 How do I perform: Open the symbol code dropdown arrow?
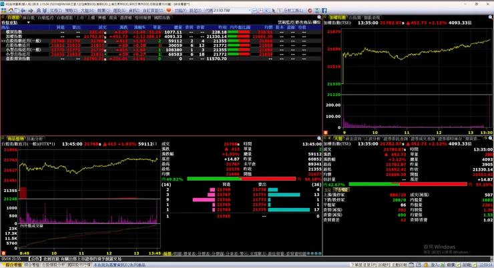(x=250, y=11)
